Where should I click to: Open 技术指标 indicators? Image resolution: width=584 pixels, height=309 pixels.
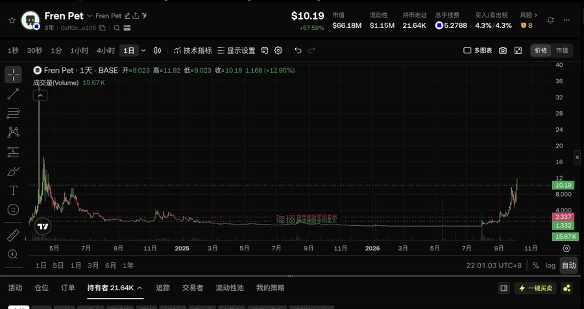[x=193, y=51]
